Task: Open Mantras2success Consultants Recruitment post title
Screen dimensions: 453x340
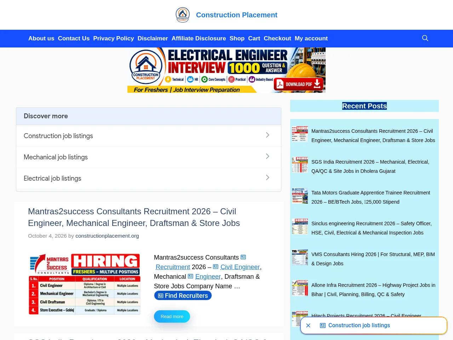Action: (134, 217)
